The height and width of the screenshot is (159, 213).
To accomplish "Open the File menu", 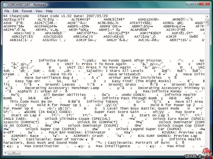I will (x=7, y=11).
